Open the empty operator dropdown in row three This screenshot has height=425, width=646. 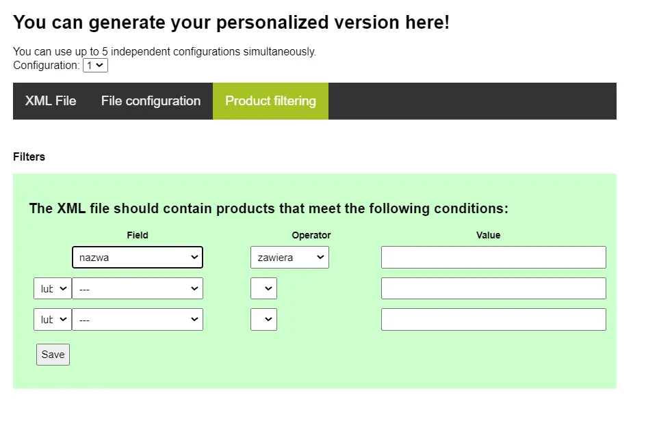click(x=263, y=319)
